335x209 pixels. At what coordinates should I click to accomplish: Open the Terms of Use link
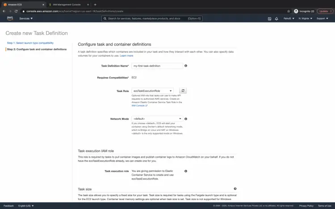pyautogui.click(x=325, y=206)
